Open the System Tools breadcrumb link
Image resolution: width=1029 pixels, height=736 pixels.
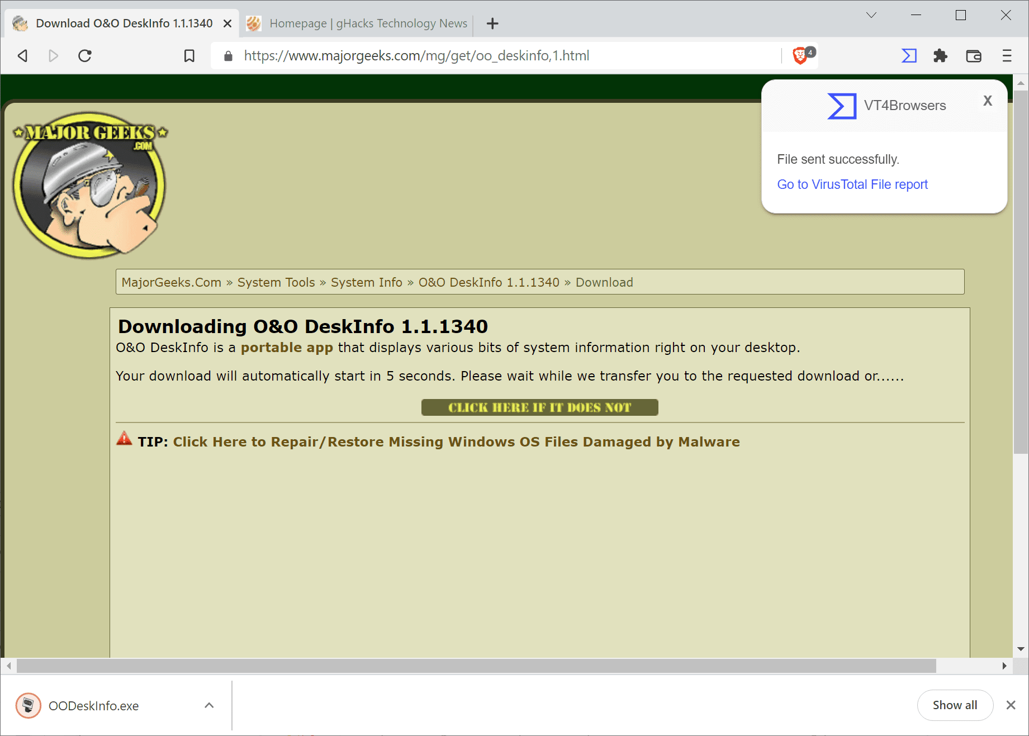(x=276, y=282)
